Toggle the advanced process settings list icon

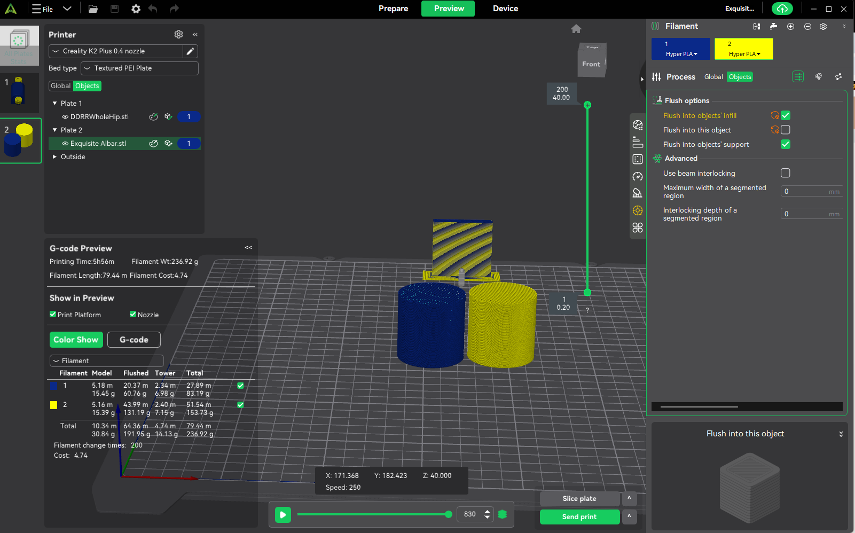pyautogui.click(x=798, y=77)
